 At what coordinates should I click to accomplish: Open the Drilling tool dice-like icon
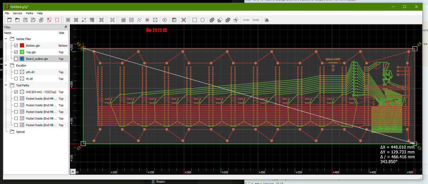155,20
